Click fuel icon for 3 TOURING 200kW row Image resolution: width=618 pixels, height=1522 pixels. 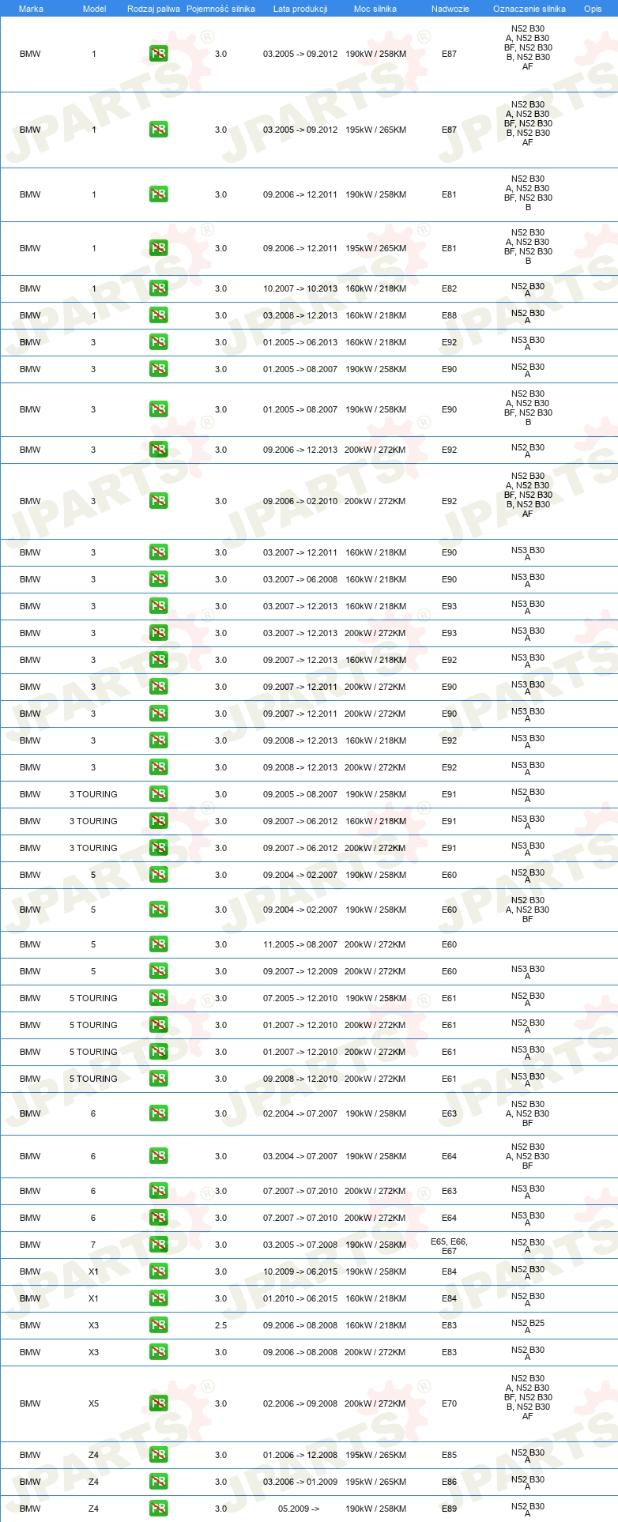158,848
